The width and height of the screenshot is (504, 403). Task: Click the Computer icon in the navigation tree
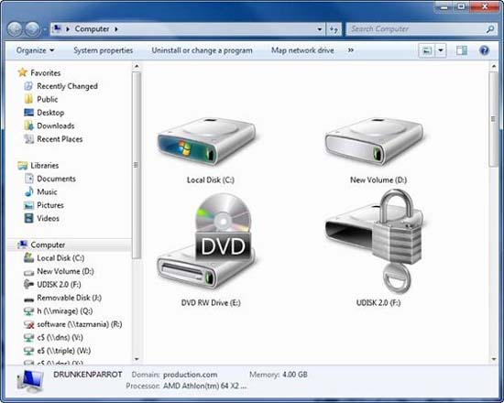click(23, 245)
